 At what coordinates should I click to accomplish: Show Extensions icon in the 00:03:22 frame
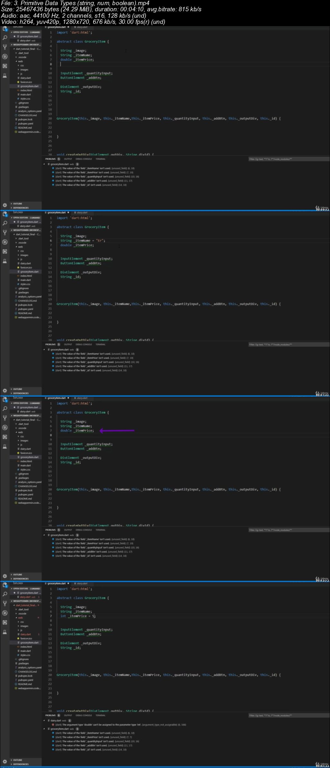(x=5, y=622)
